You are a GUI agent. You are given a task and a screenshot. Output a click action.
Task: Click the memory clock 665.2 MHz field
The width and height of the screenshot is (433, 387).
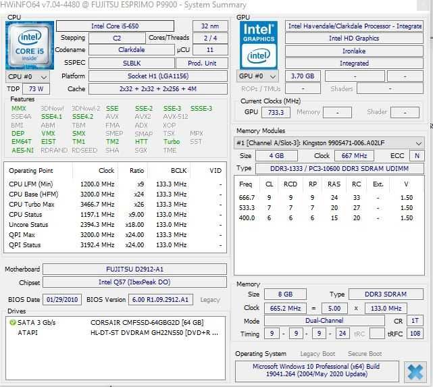click(x=285, y=309)
